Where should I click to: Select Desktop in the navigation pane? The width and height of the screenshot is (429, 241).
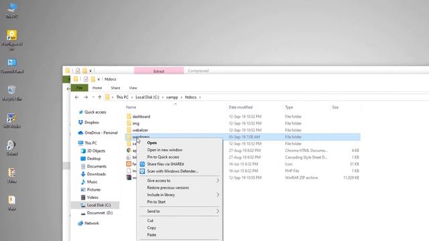point(94,159)
